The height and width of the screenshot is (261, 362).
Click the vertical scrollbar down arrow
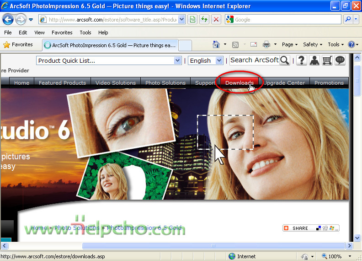(x=357, y=237)
